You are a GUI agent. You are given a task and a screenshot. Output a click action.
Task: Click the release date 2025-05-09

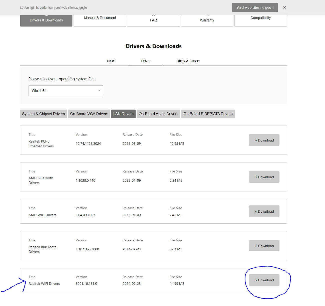[132, 144]
